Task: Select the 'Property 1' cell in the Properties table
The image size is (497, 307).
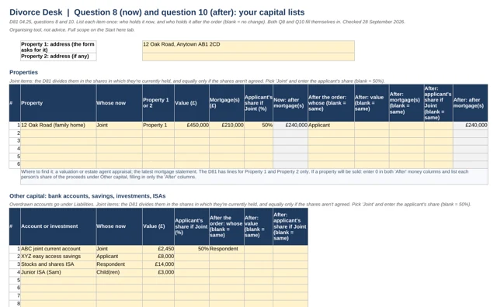Action: 158,126
